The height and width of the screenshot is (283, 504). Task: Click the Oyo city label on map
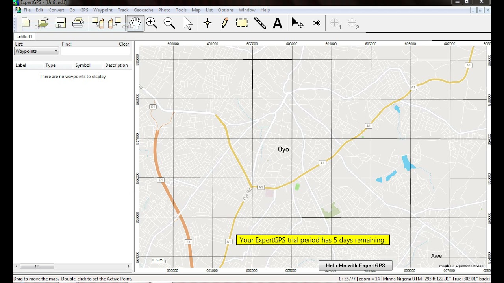pos(283,149)
